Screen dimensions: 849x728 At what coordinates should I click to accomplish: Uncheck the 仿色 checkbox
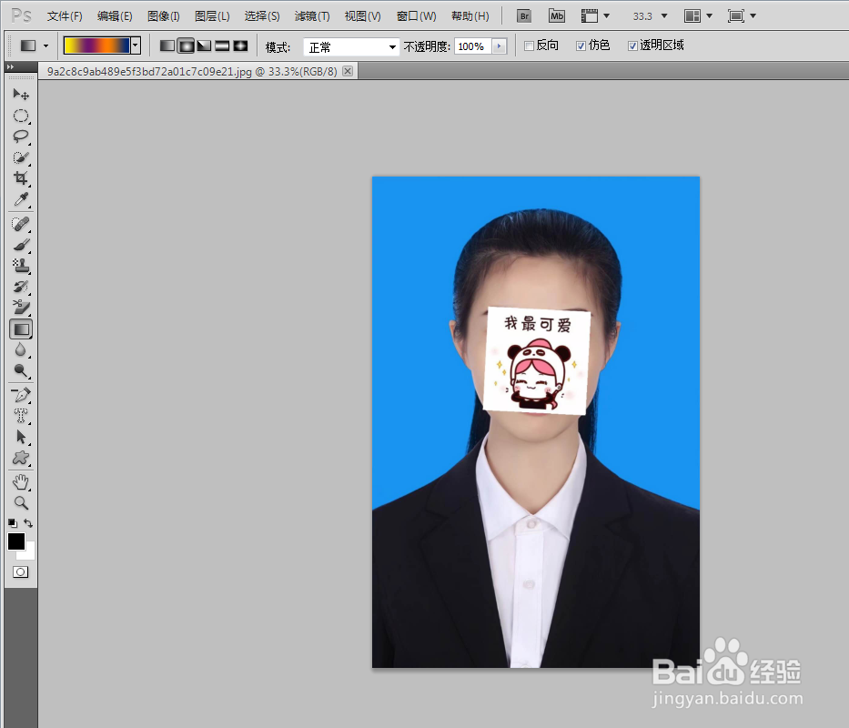point(581,45)
